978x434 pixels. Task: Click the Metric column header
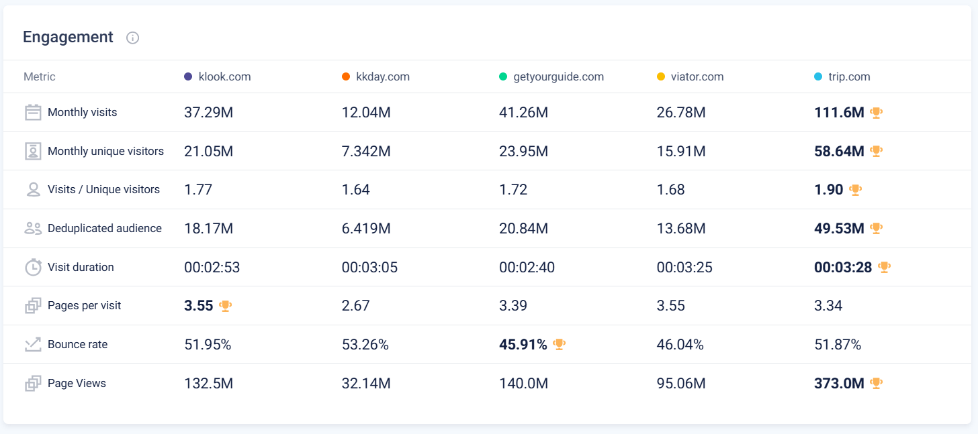point(40,76)
